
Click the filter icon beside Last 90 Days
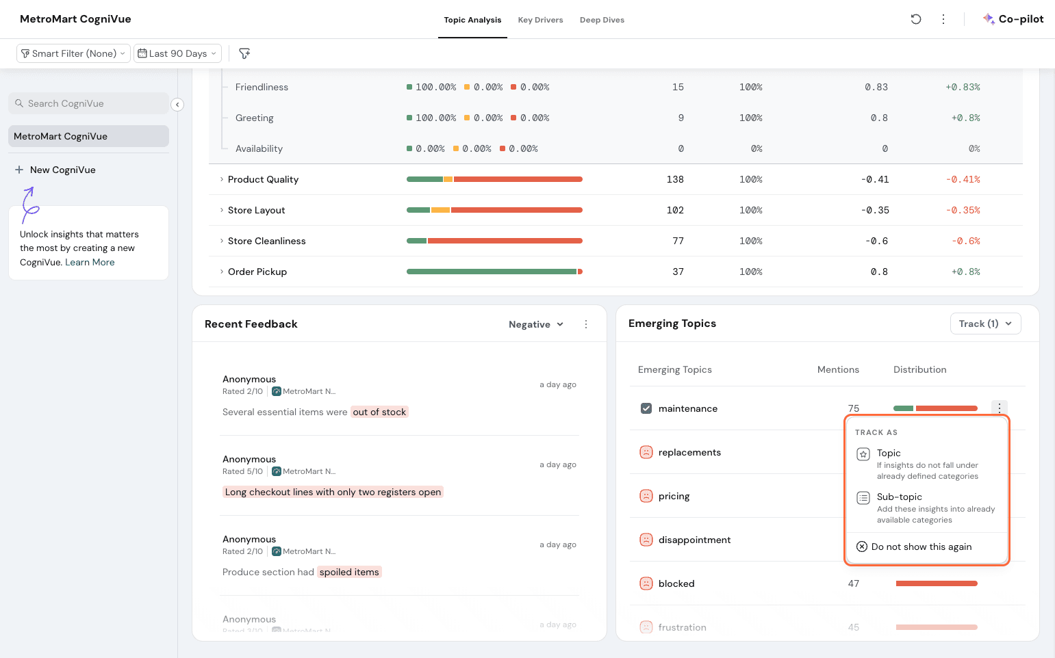[244, 53]
